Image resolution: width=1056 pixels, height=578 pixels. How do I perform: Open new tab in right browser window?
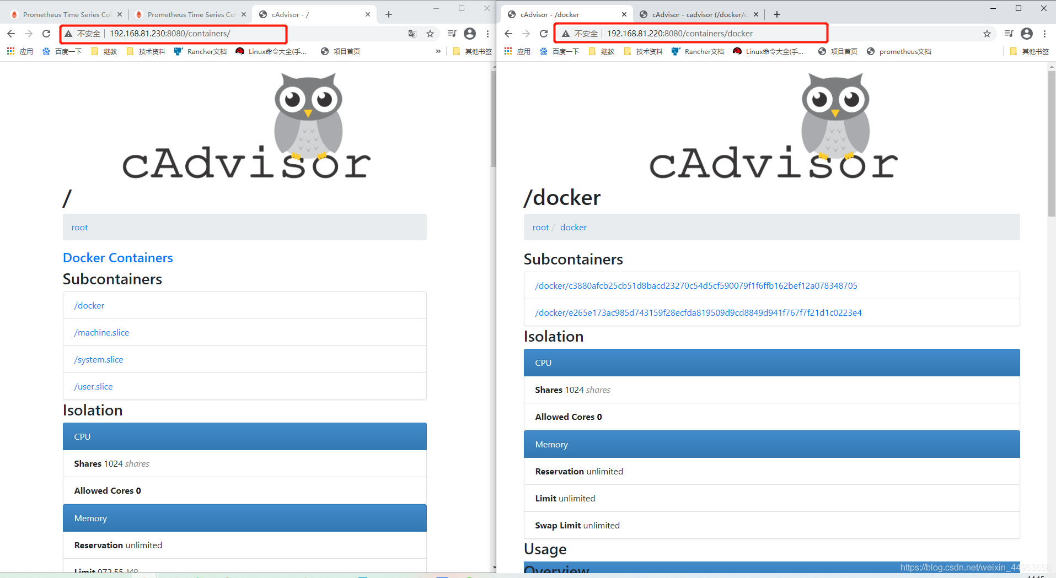point(777,14)
